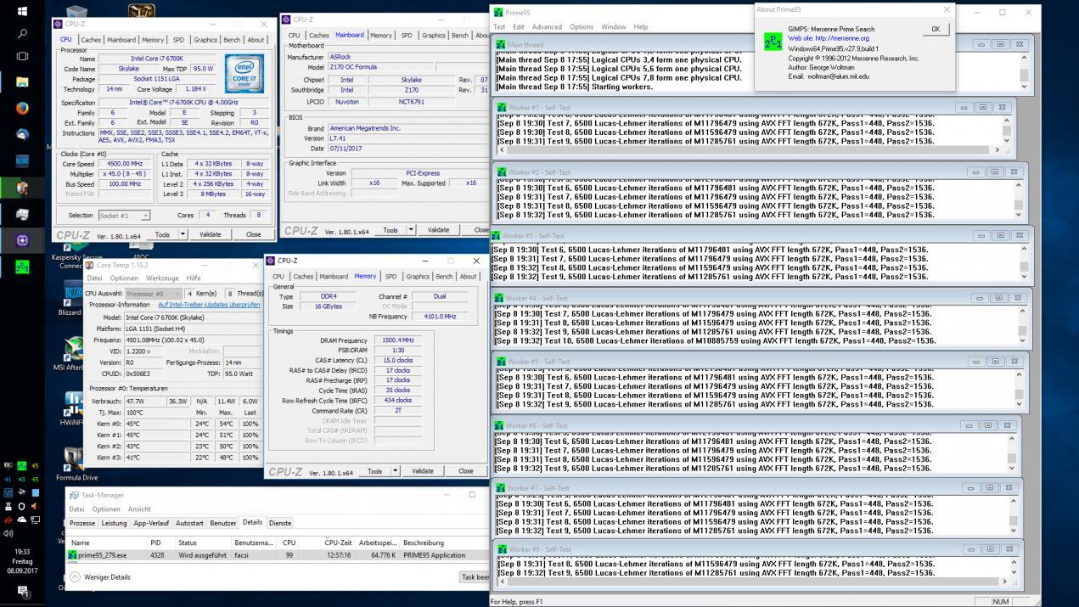Open the SPD tab in CPU-Z Memory window
Viewport: 1079px width, 607px height.
391,277
